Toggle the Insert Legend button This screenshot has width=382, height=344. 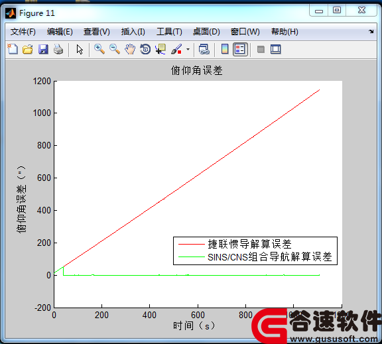(240, 50)
